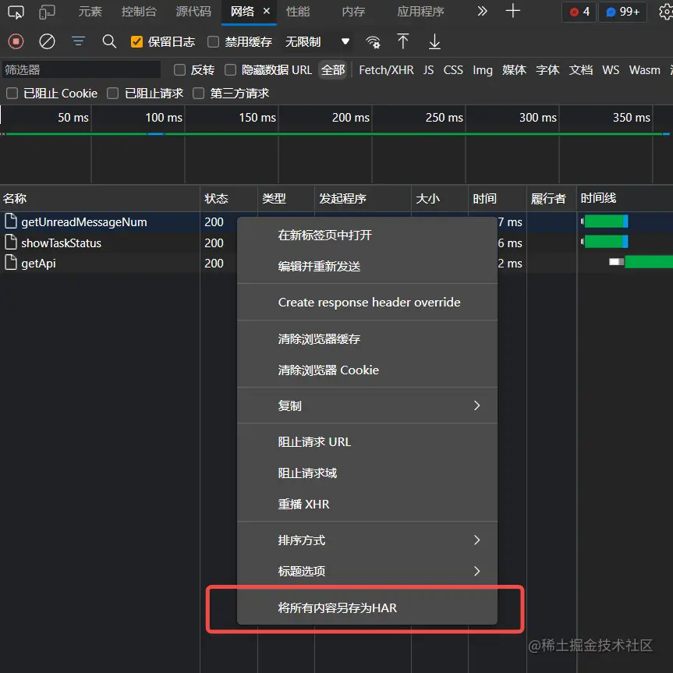Enable 已阻止请求 checkbox
This screenshot has width=673, height=673.
[x=112, y=93]
